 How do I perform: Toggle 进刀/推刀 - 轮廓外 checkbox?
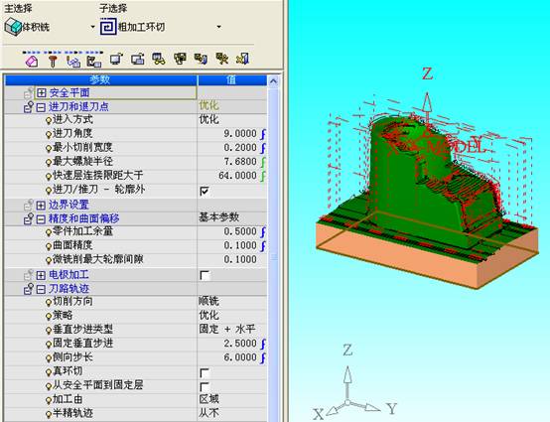[205, 191]
